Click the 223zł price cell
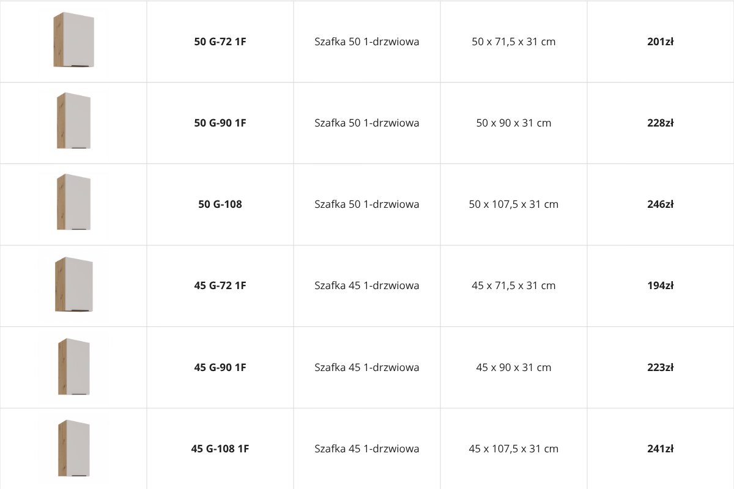 (661, 367)
